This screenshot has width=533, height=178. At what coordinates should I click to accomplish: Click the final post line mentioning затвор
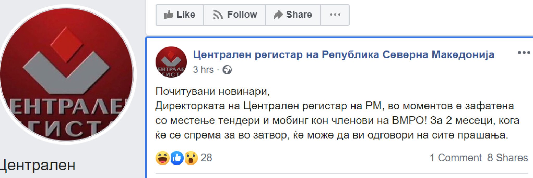point(332,135)
